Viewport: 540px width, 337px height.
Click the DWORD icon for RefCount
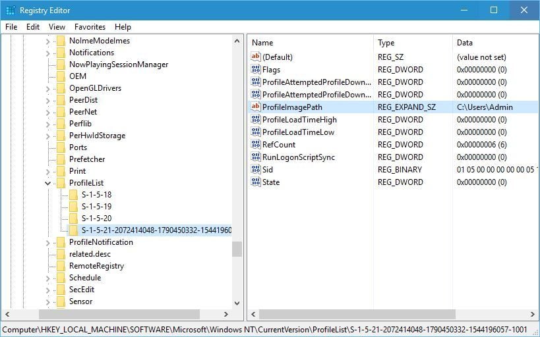point(256,144)
